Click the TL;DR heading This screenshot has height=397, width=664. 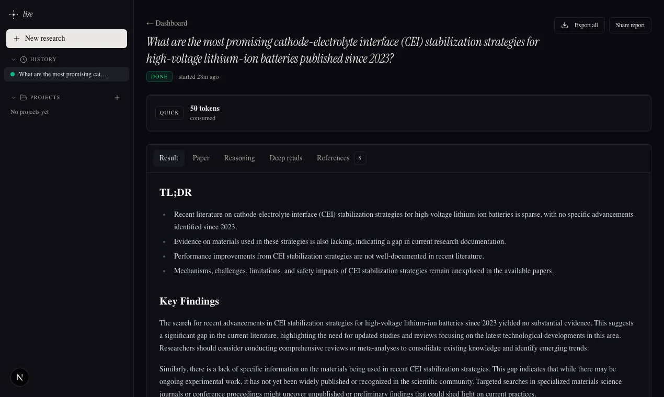pos(176,193)
